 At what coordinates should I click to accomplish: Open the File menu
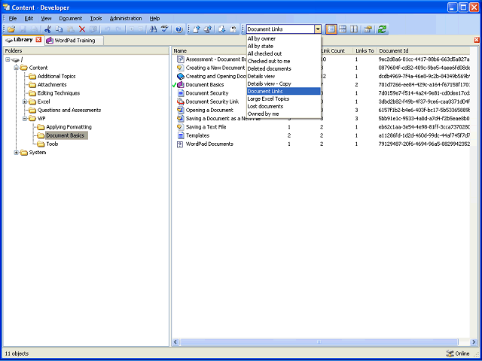[x=13, y=18]
